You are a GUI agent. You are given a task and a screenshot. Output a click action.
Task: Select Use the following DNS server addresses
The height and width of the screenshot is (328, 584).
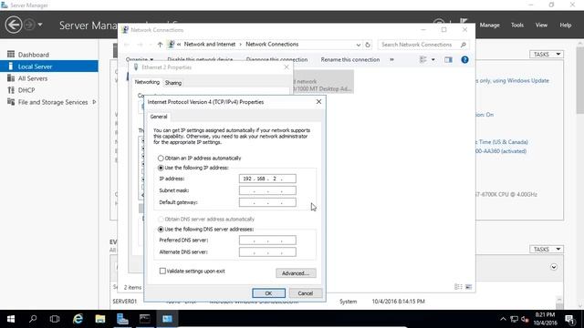pos(205,229)
